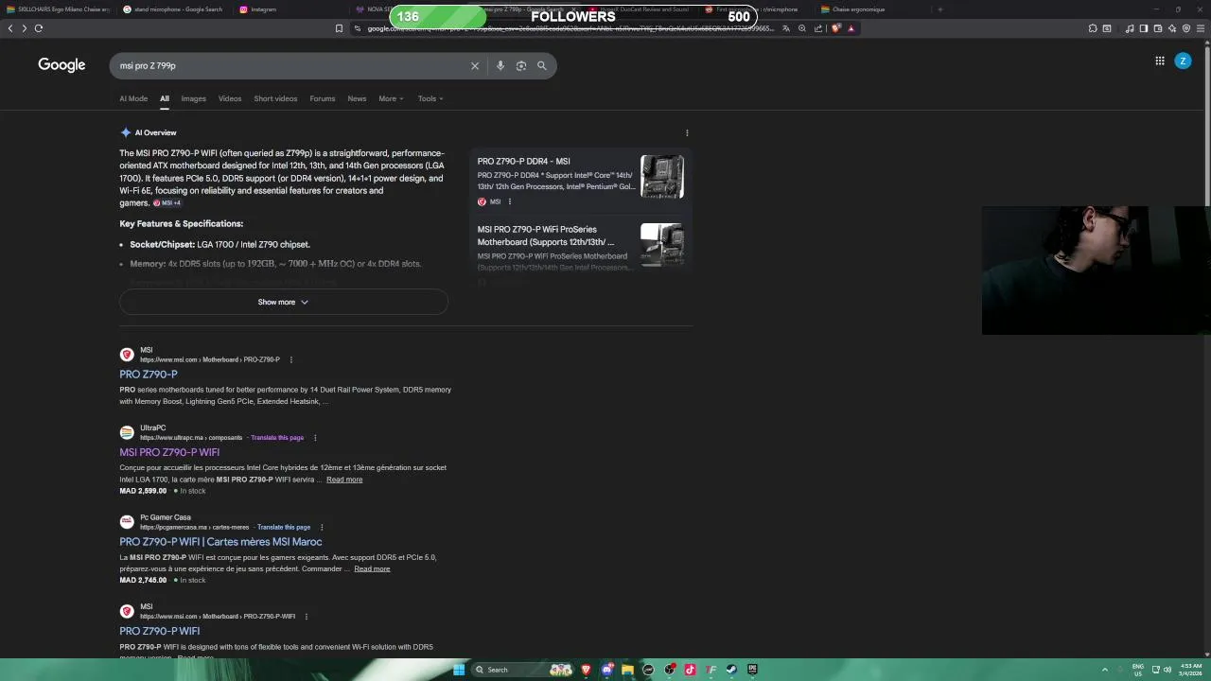Switch to News tab
Viewport: 1211px width, 681px height.
coord(357,98)
